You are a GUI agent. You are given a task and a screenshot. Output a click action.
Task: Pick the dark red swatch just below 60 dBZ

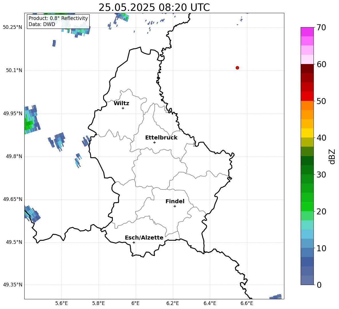pyautogui.click(x=307, y=69)
